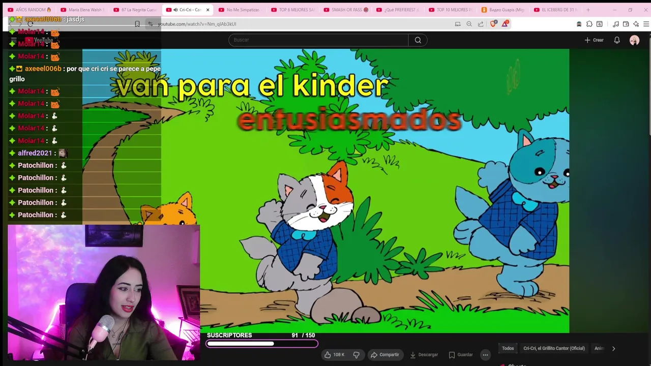Screen dimensions: 651x366
Task: Switch to SMASH OR PASS tab
Action: click(346, 10)
